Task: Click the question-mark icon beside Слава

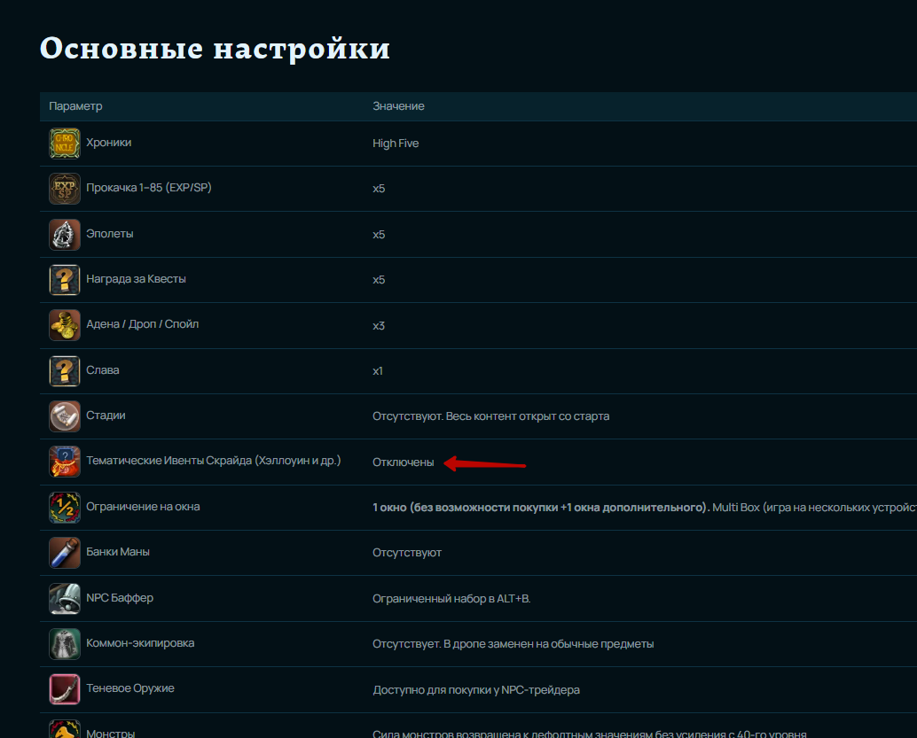Action: pos(65,370)
